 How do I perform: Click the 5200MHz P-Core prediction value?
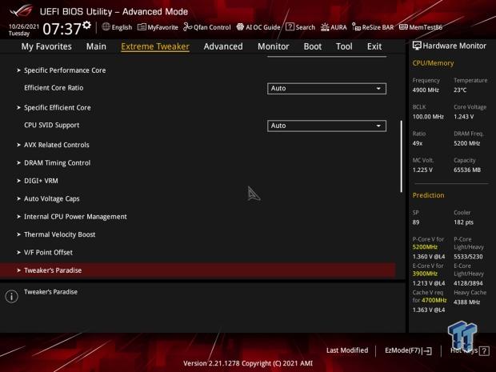425,247
